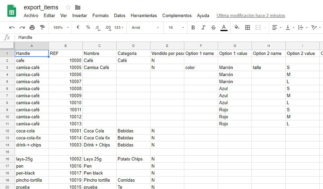This screenshot has width=323, height=189.
Task: Move document using the folder icon
Action: click(78, 8)
